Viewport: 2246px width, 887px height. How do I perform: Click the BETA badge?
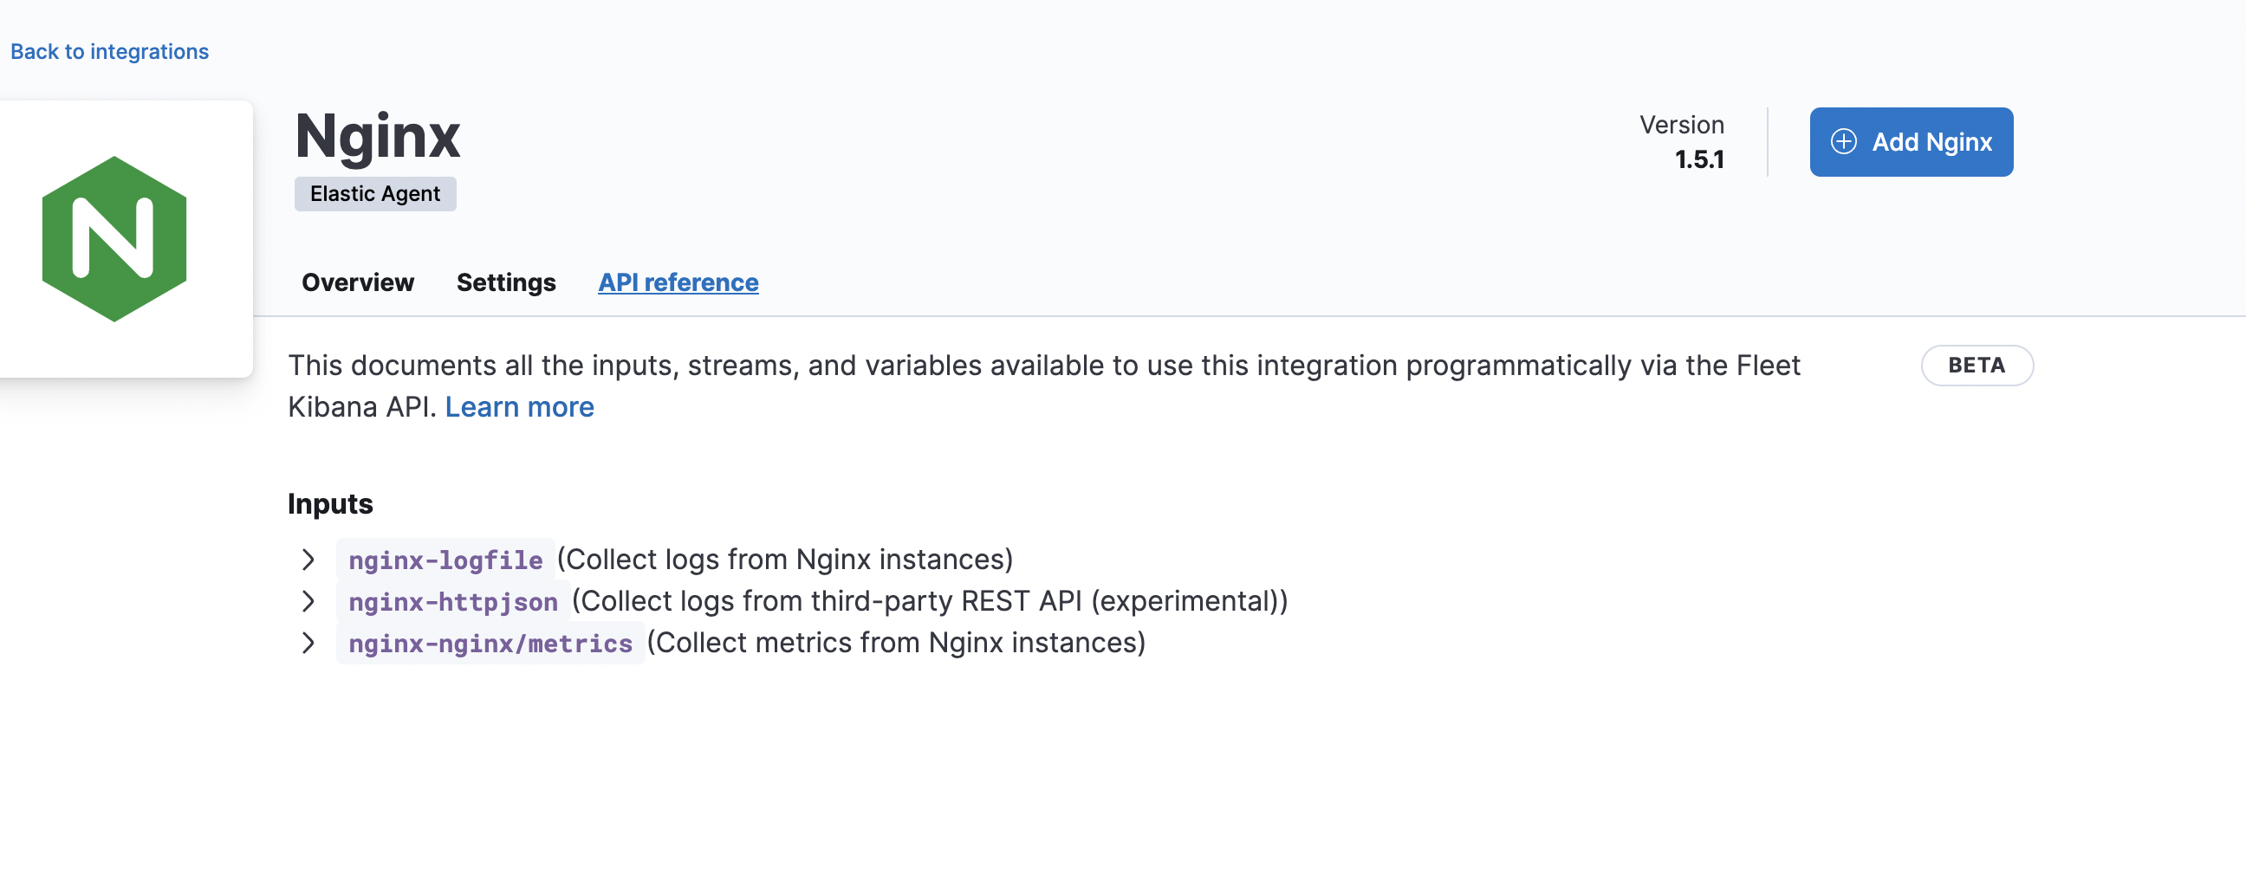point(1977,365)
